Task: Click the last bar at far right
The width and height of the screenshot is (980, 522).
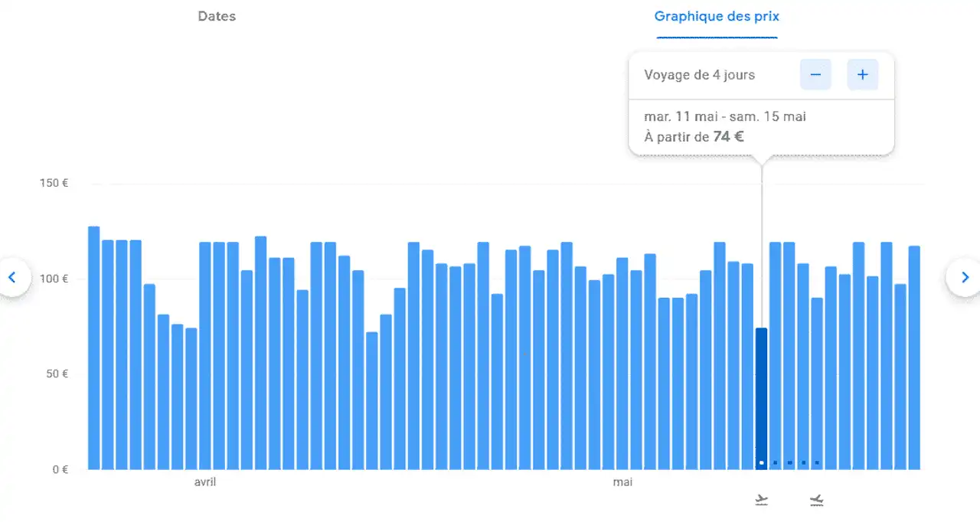Action: [914, 357]
